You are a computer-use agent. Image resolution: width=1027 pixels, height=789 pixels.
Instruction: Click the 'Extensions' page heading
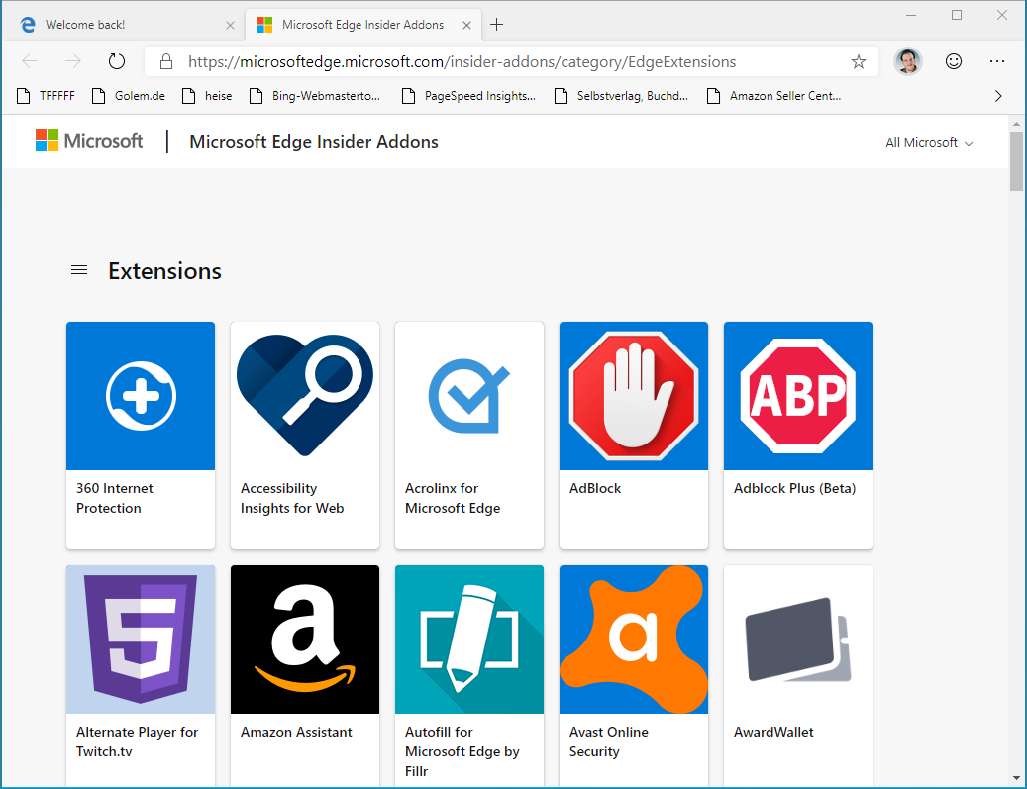pyautogui.click(x=165, y=271)
